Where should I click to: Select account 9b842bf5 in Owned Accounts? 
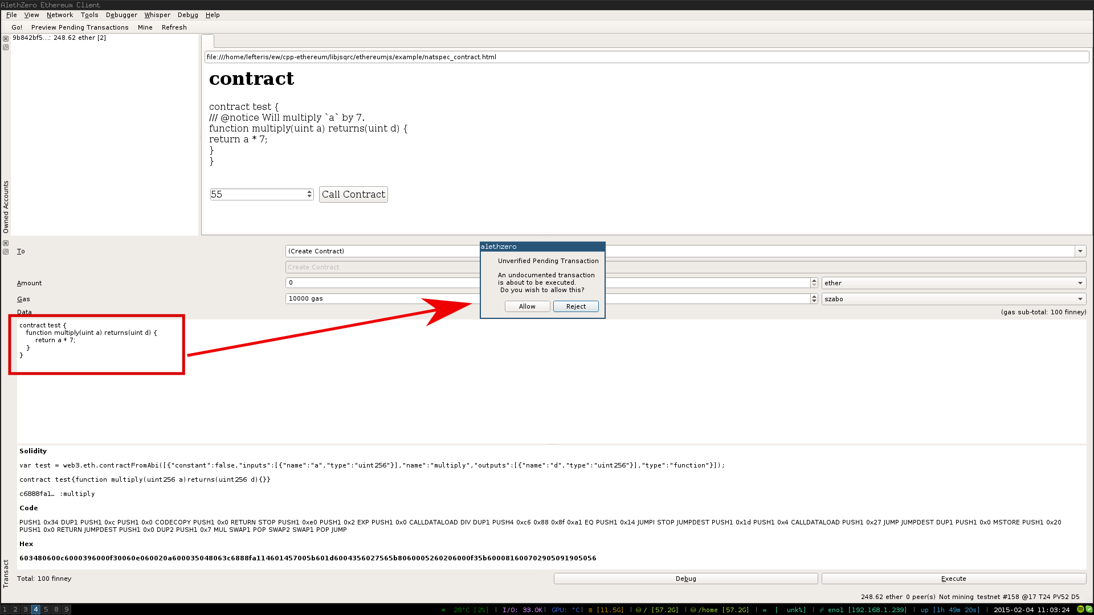(x=59, y=38)
